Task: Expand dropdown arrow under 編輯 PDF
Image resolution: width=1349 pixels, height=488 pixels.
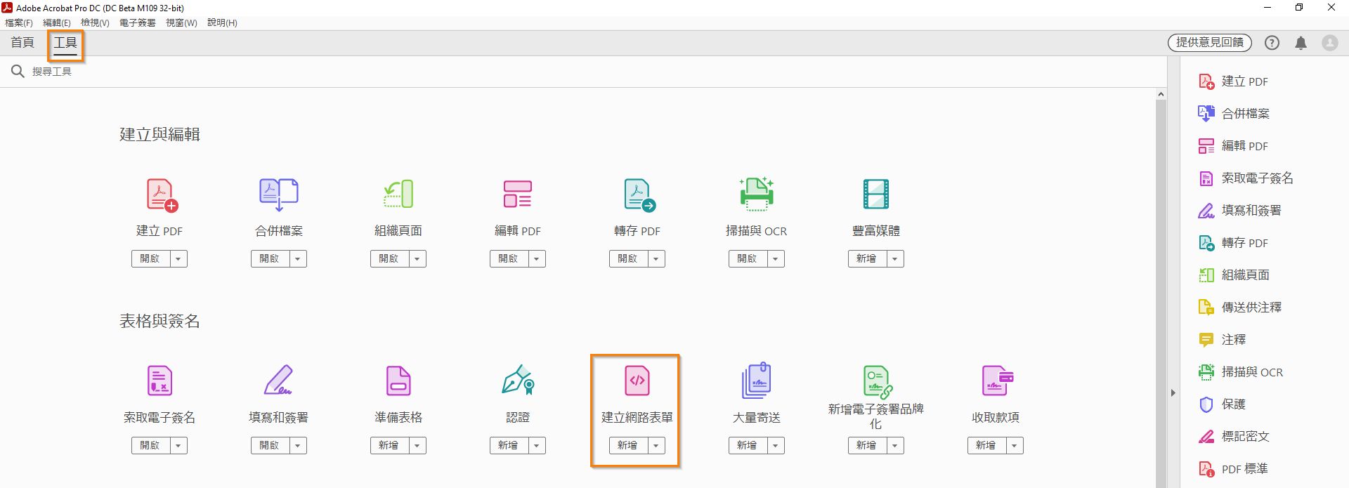Action: point(537,259)
